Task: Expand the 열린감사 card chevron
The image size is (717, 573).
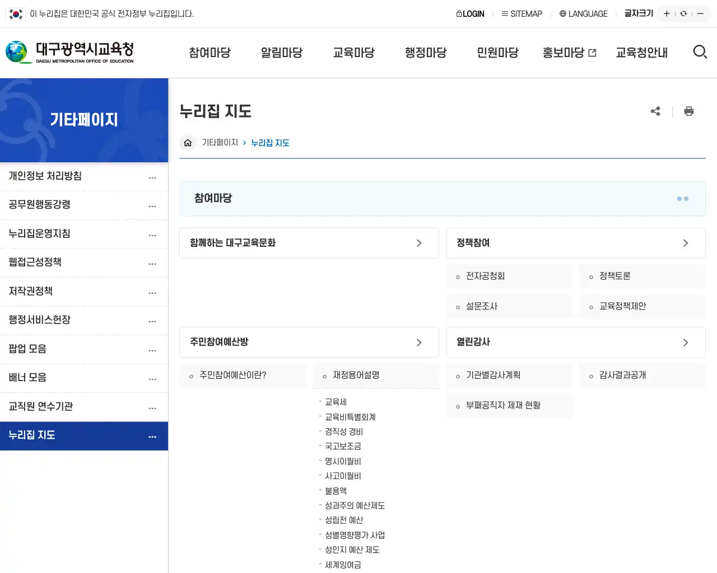Action: coord(685,342)
